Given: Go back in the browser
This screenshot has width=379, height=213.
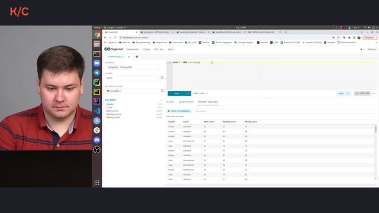Looking at the screenshot, I should [x=105, y=37].
